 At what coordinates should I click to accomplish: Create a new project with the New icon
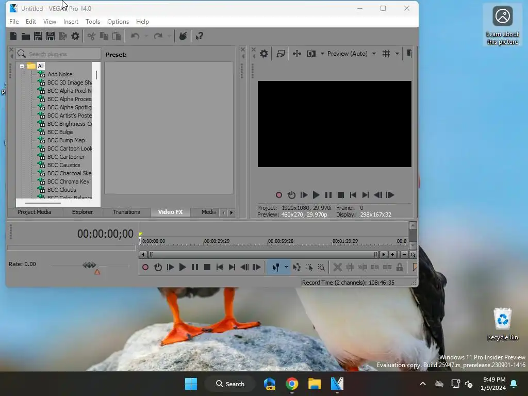click(13, 36)
